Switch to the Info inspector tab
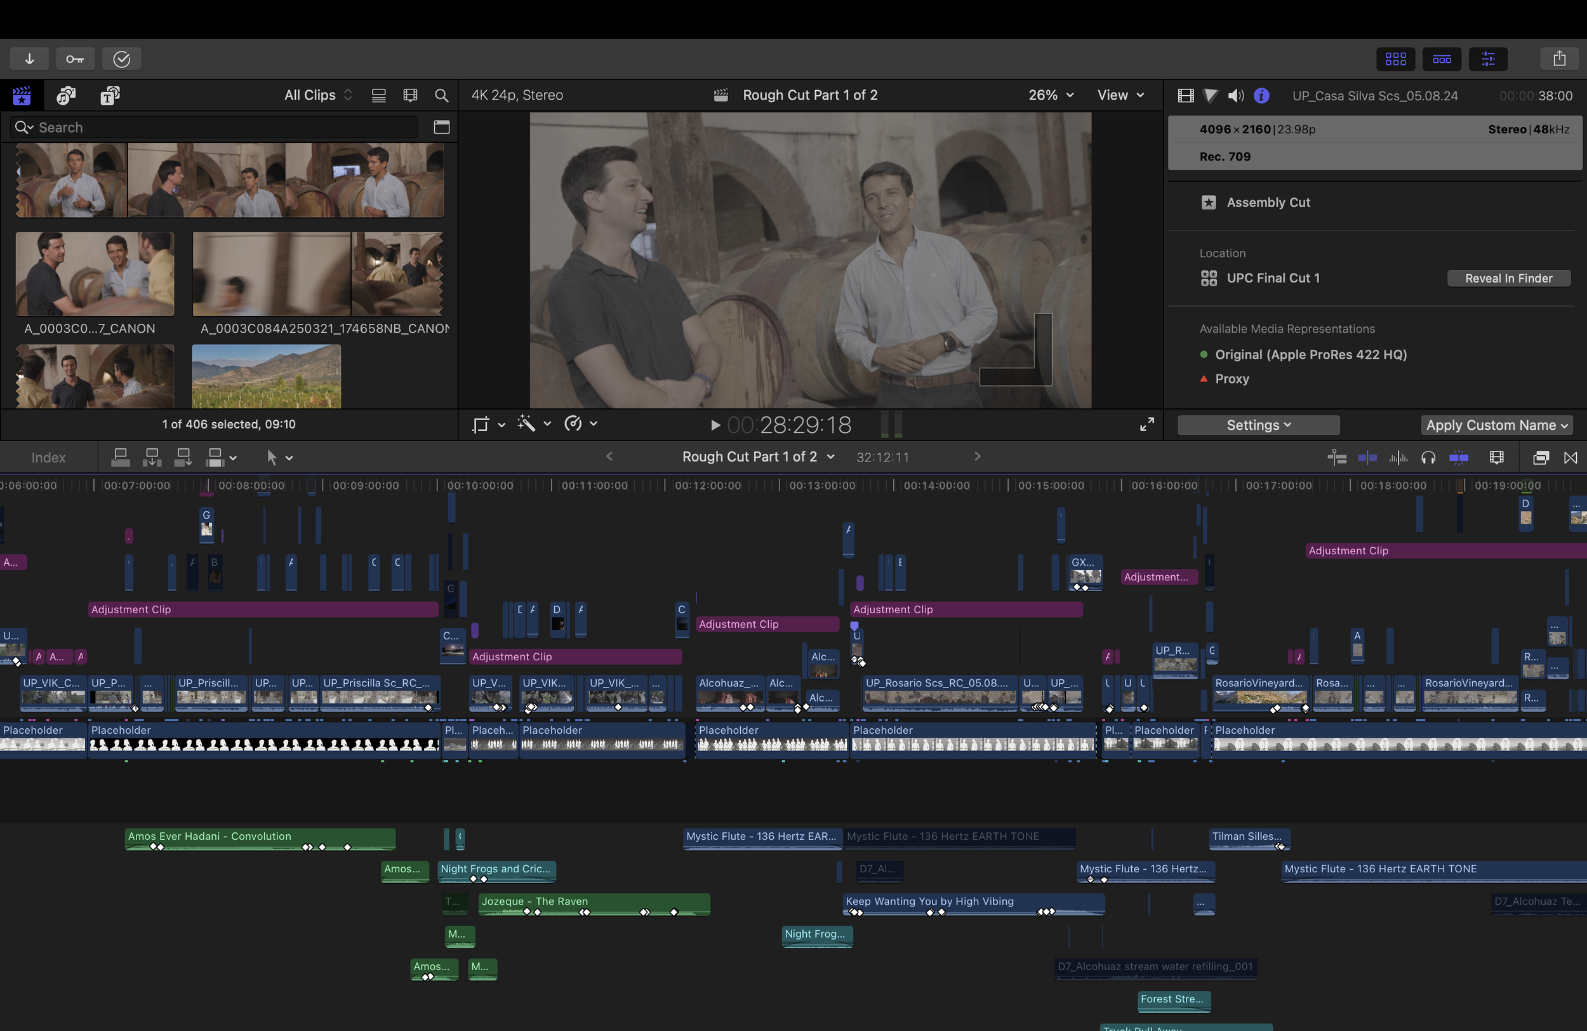 [x=1261, y=95]
